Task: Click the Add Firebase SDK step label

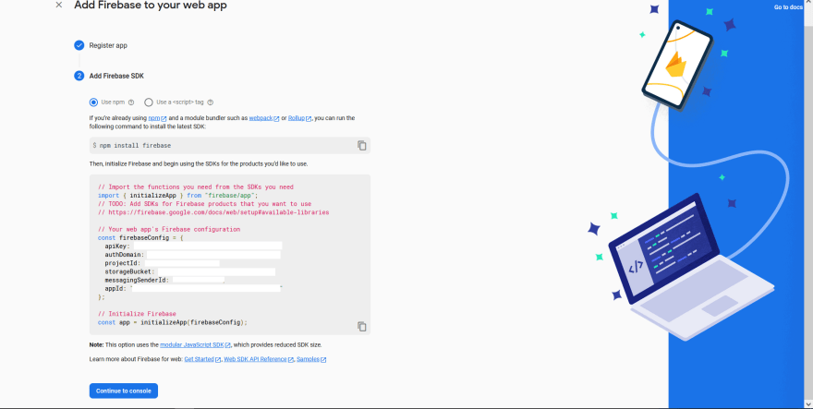Action: pos(116,76)
